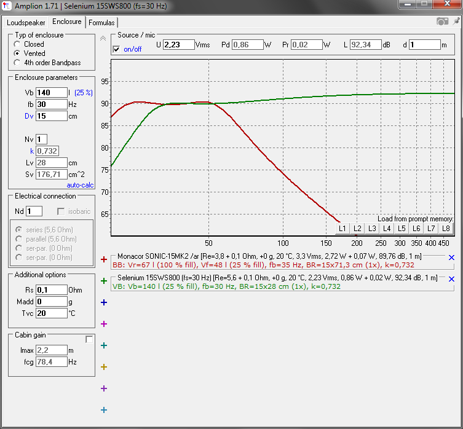Click the dark blue plus memory slot icon
The image size is (463, 429).
click(104, 302)
